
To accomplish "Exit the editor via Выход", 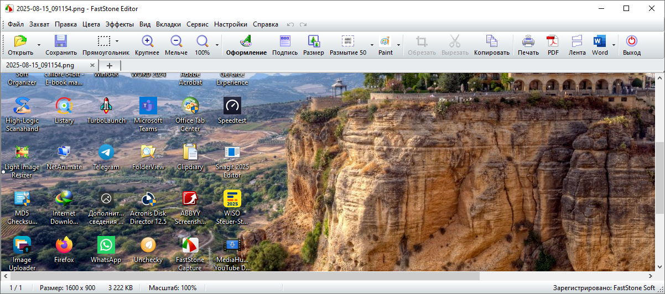I will (631, 45).
